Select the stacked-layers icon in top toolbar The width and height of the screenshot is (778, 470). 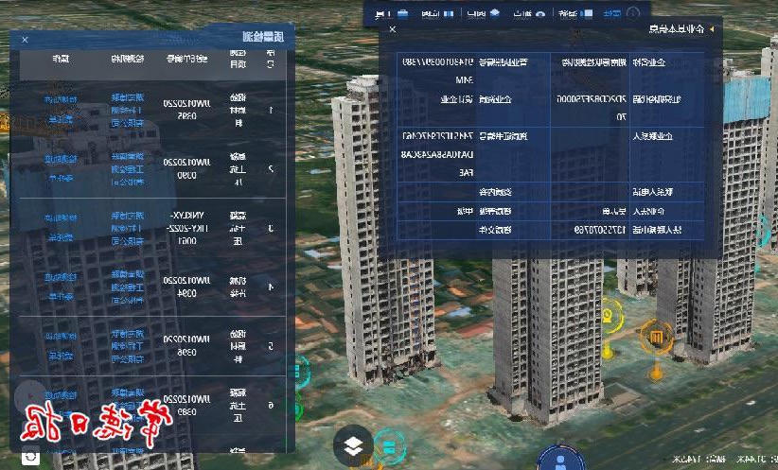point(495,13)
